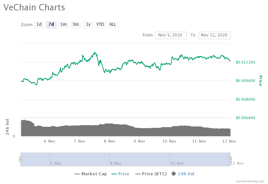The image size is (268, 184).
Task: Set chart zoom to 1y
Action: click(88, 24)
